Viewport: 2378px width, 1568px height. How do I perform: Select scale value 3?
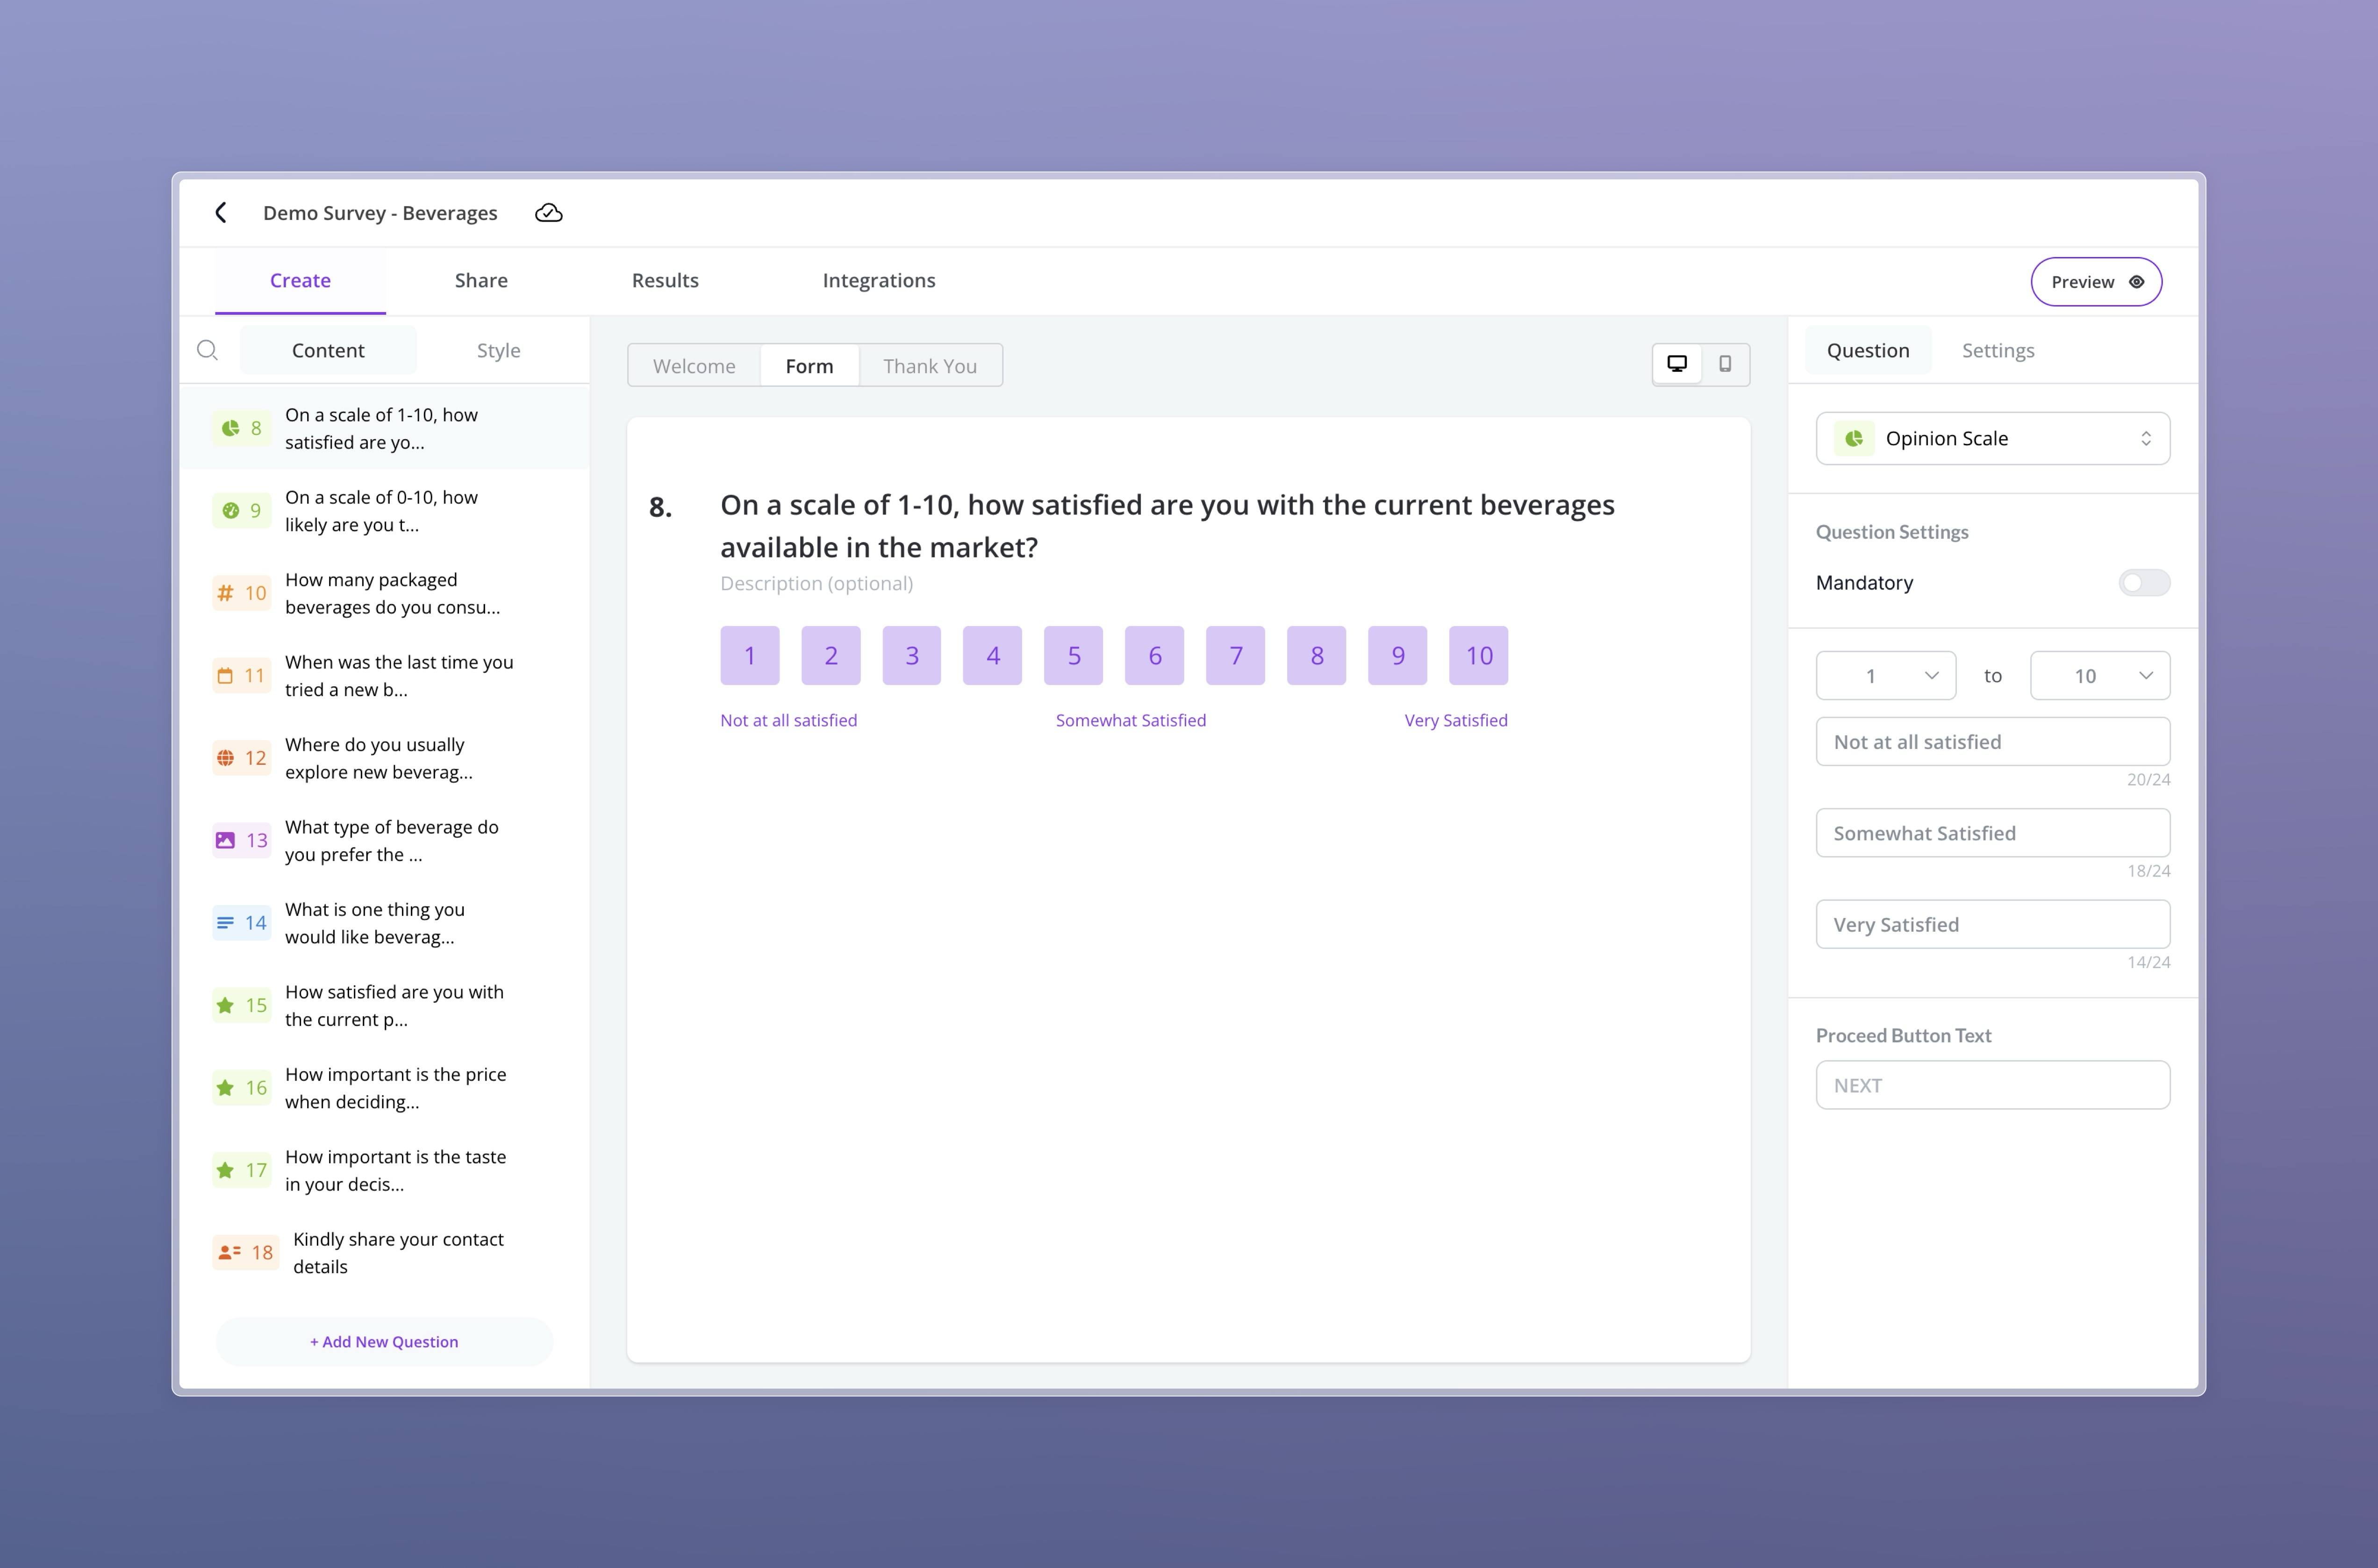click(911, 656)
